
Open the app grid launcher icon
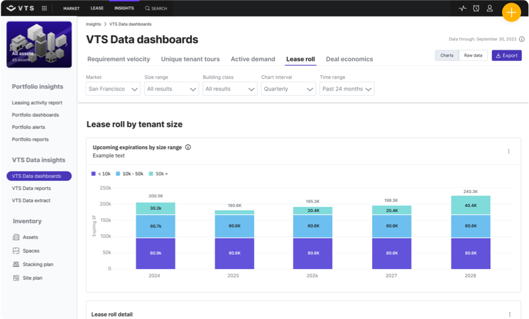(44, 9)
